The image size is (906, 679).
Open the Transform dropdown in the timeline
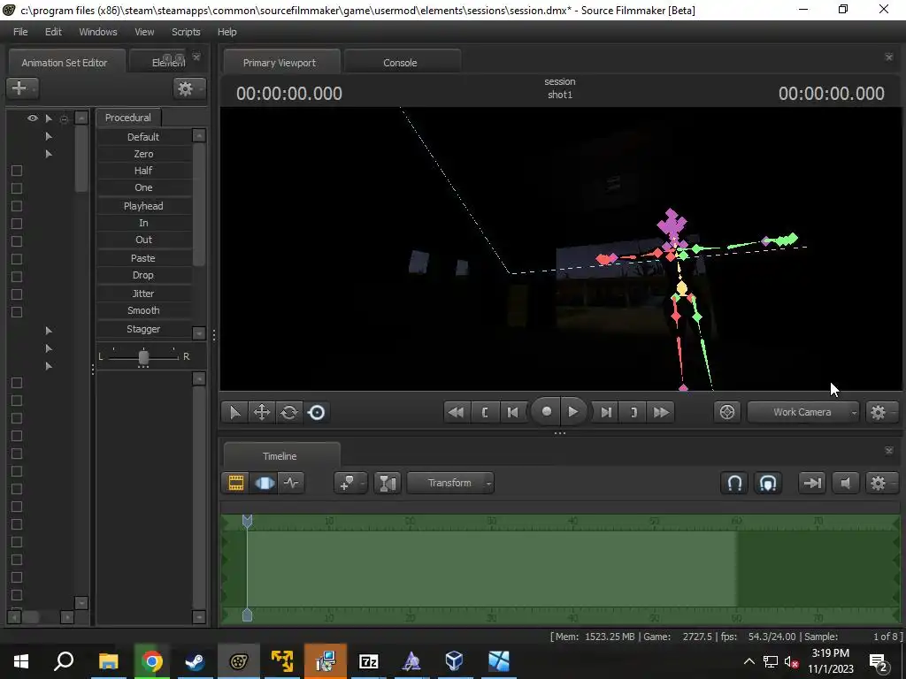450,483
